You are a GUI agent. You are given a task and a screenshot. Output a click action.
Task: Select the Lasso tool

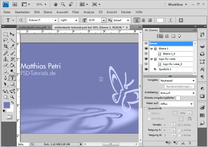coord(5,40)
